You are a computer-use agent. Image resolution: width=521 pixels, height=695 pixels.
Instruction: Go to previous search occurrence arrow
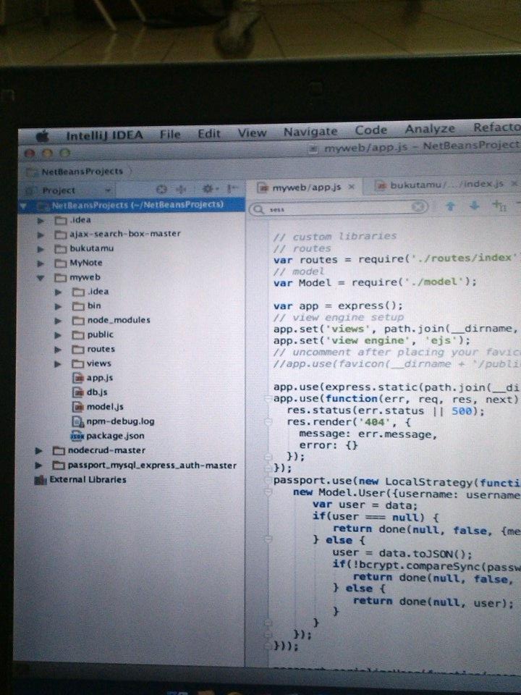pos(451,206)
